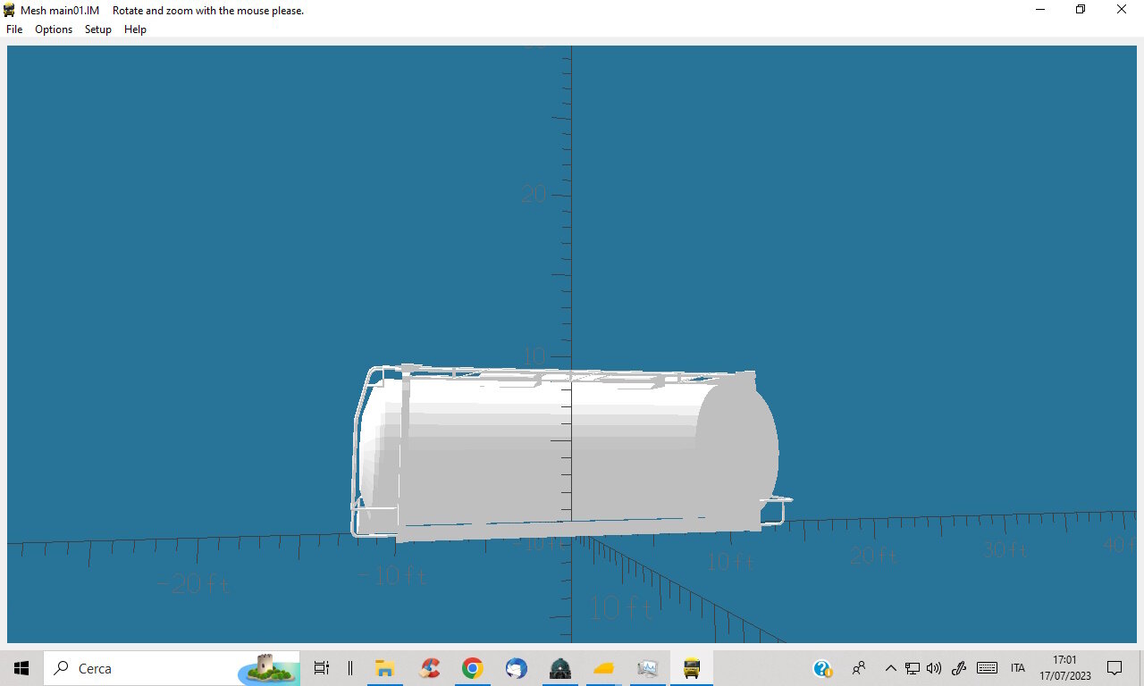The height and width of the screenshot is (686, 1144).
Task: Open the Setup menu
Action: point(98,29)
